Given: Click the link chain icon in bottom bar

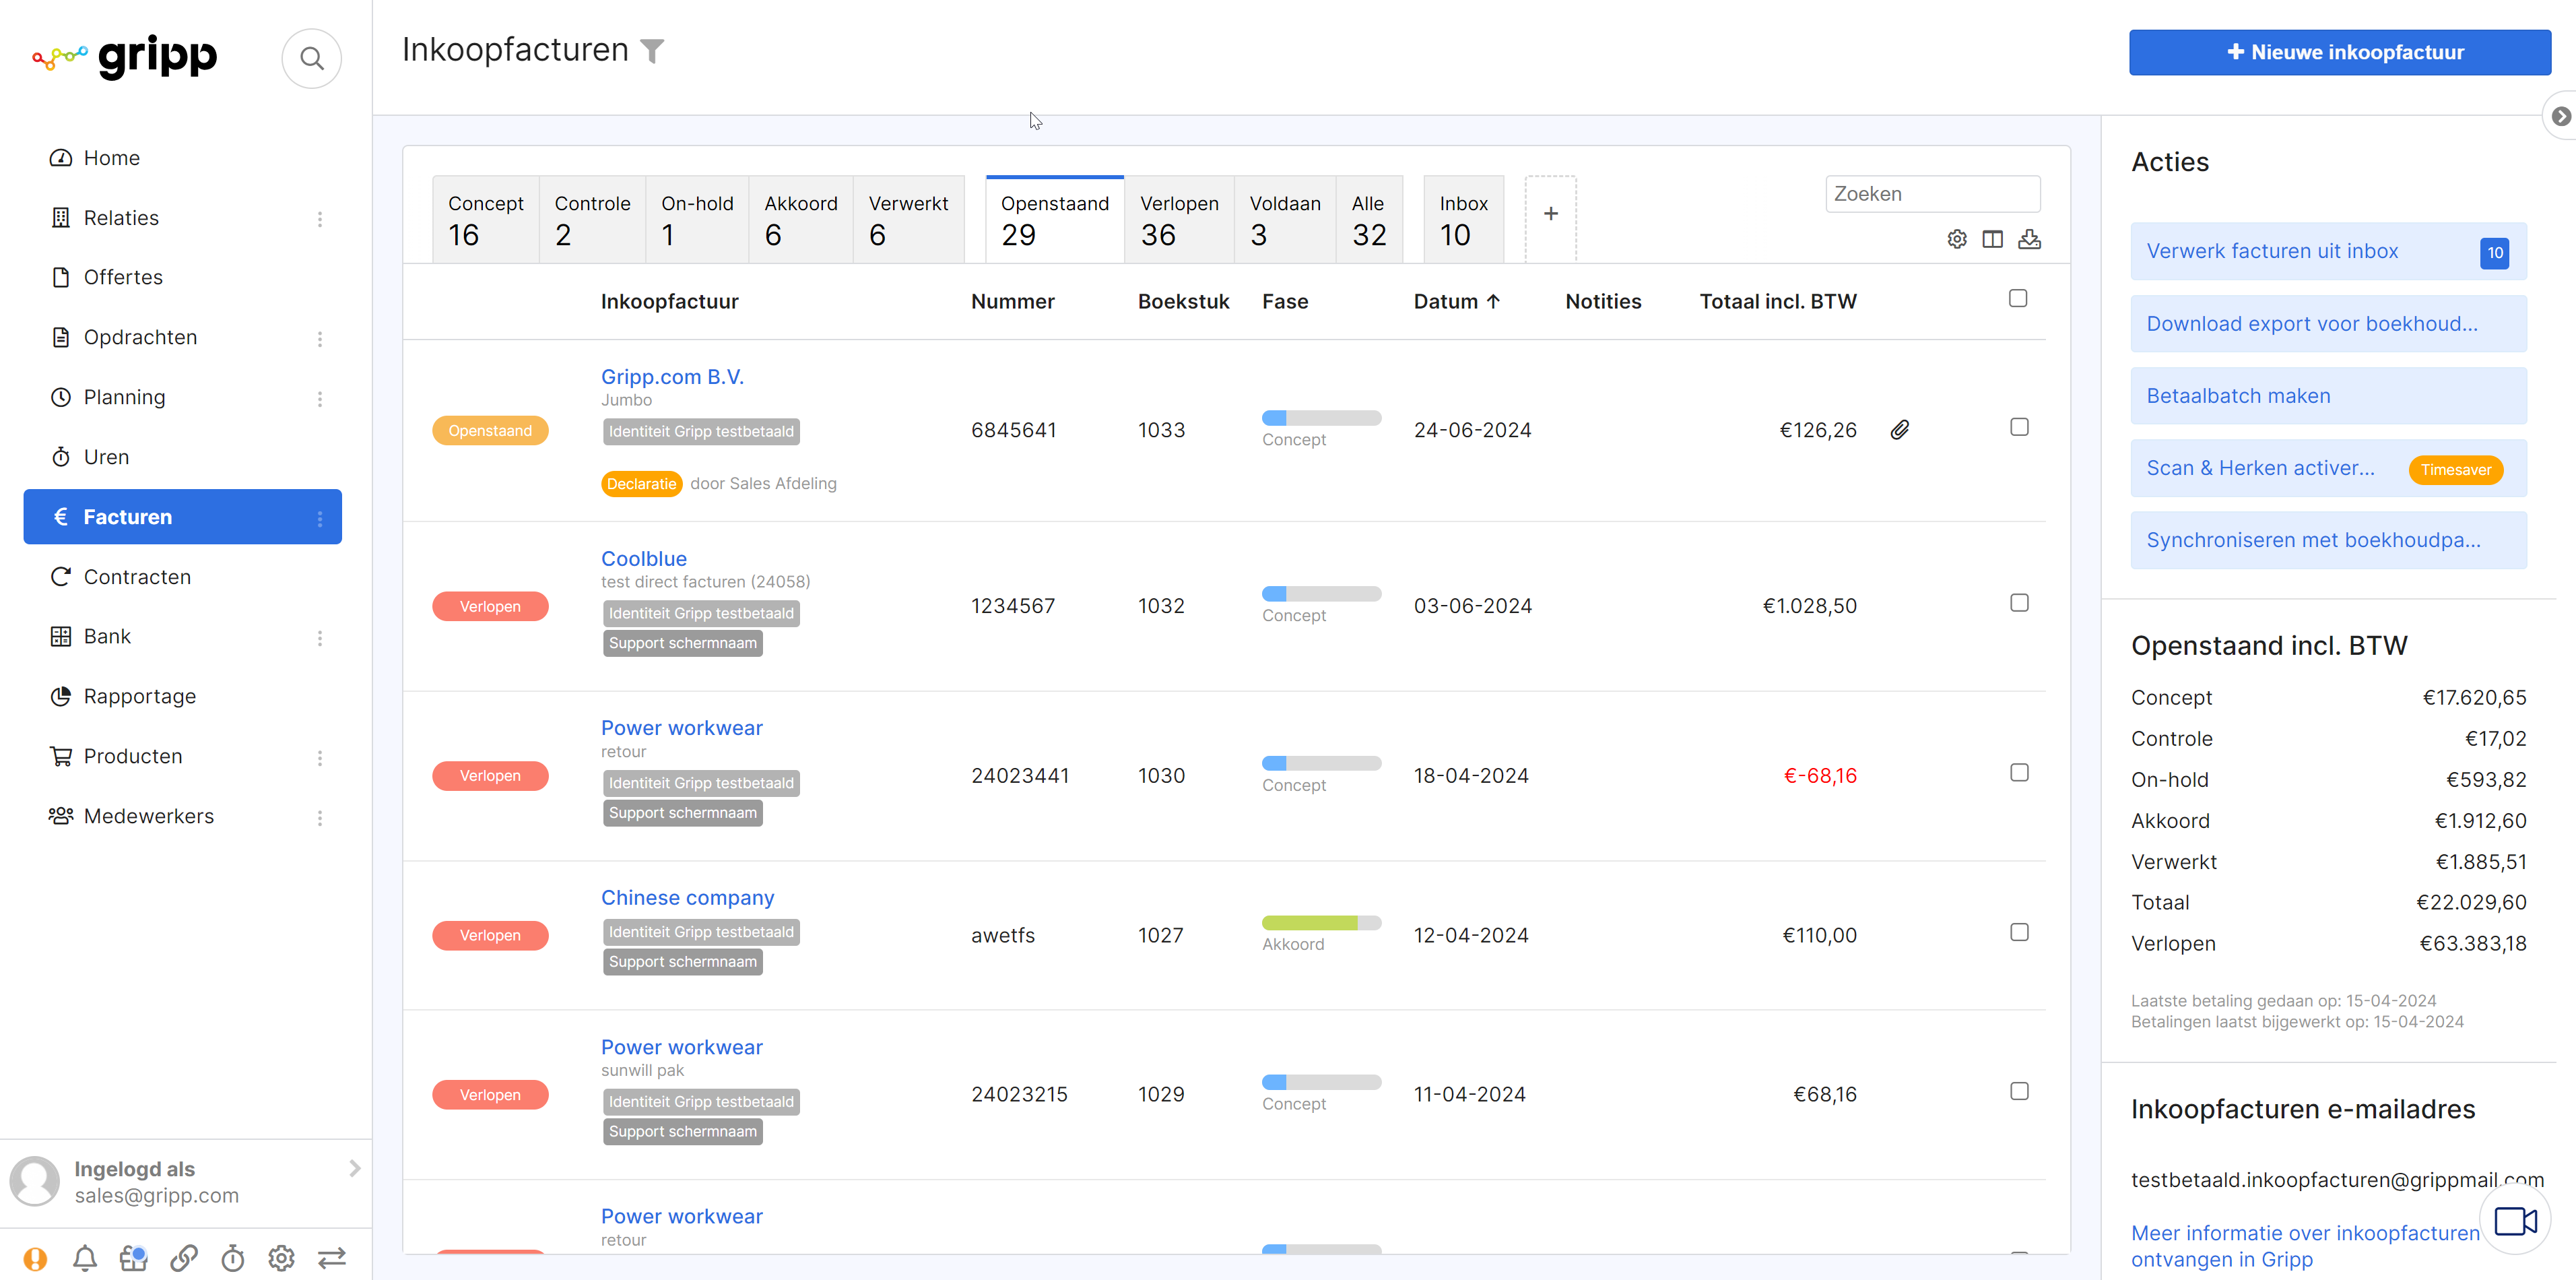Looking at the screenshot, I should pos(184,1258).
